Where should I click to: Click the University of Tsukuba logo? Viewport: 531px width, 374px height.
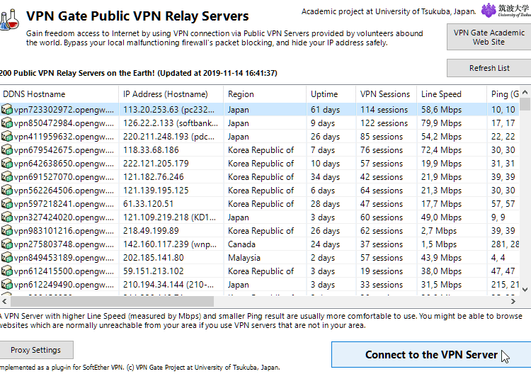coord(506,11)
